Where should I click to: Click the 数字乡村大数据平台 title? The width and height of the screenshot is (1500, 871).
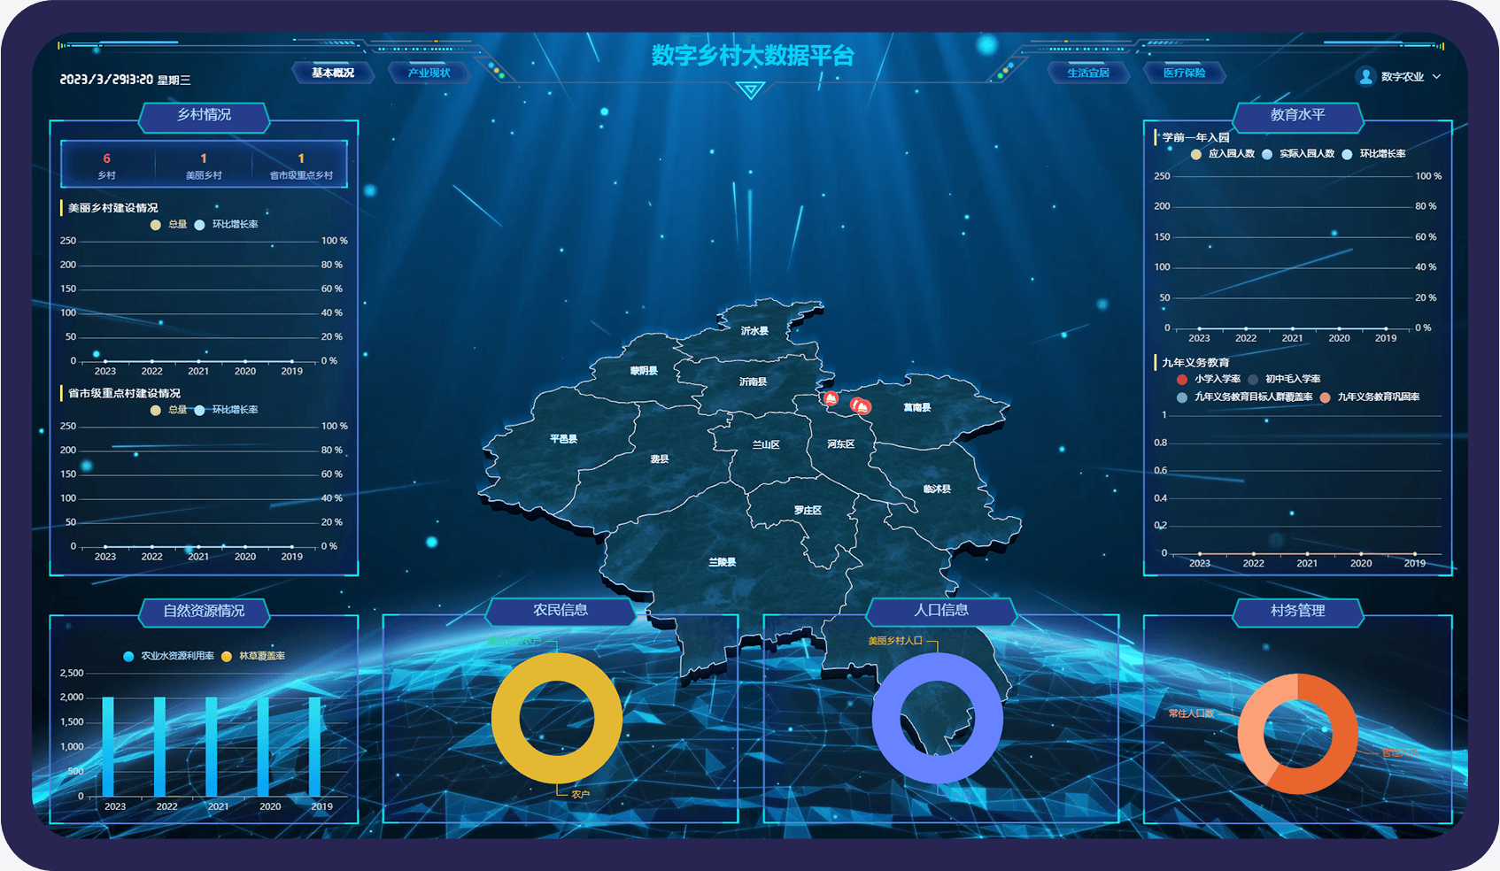click(753, 55)
